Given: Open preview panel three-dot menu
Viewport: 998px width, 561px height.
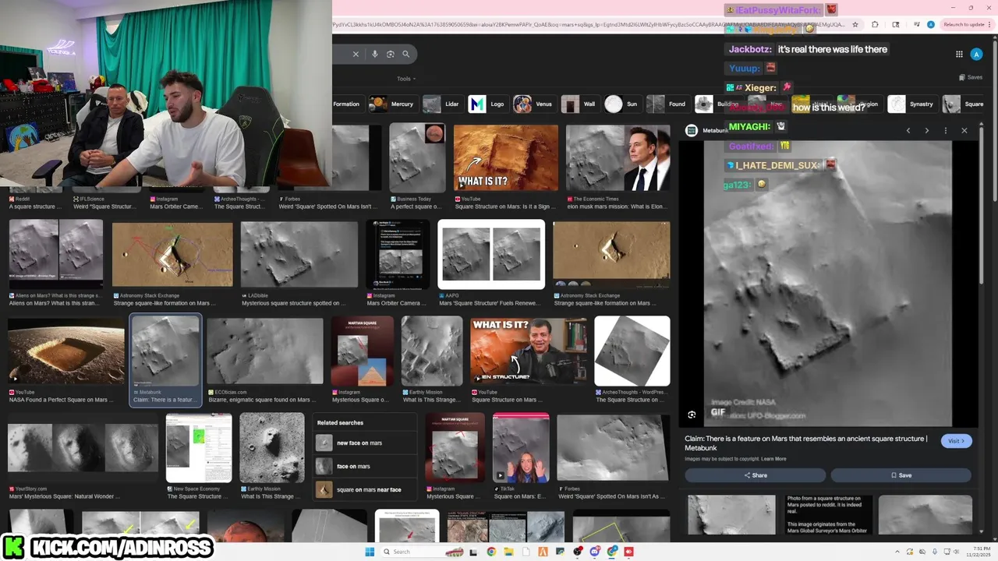Looking at the screenshot, I should pos(946,131).
